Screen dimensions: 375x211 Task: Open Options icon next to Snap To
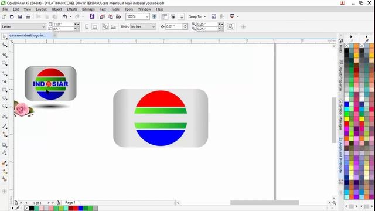click(x=213, y=16)
